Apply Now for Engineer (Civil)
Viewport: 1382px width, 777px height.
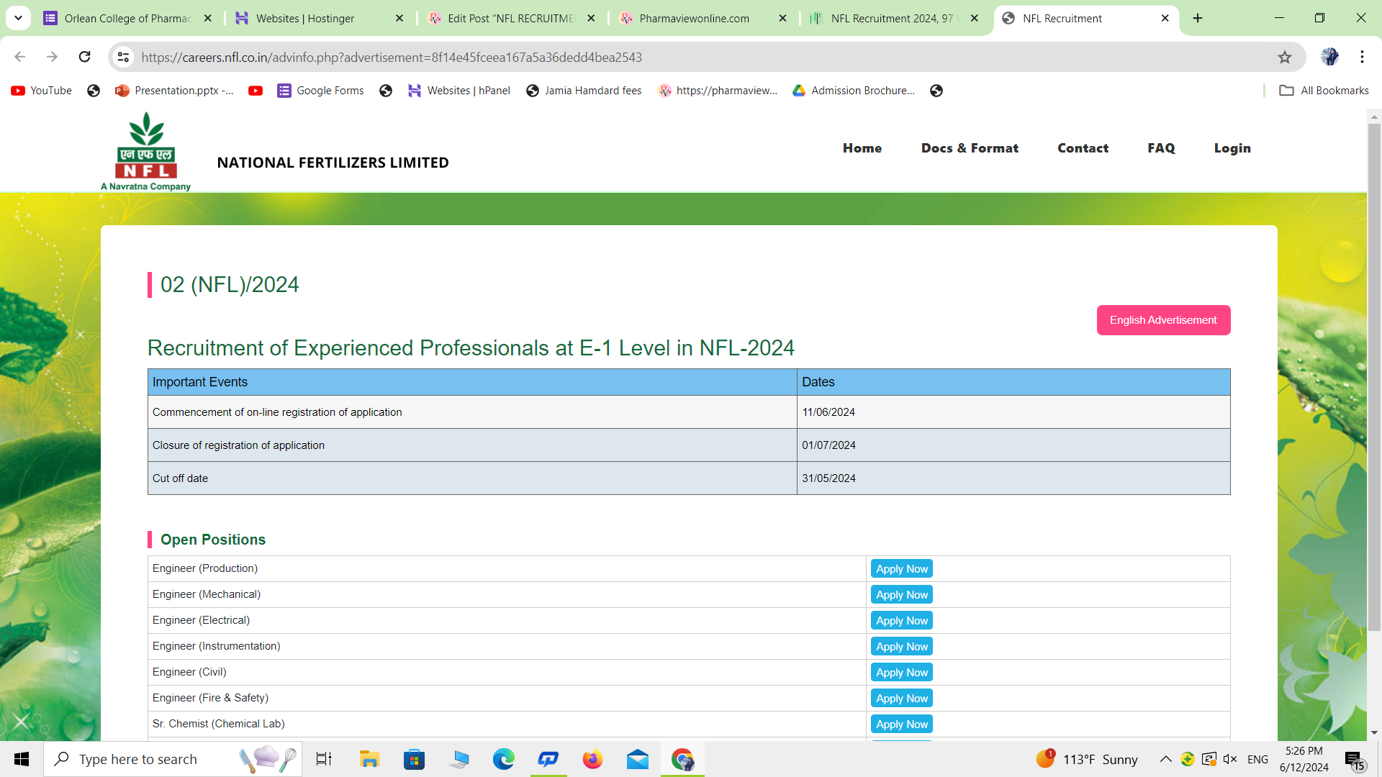click(x=902, y=673)
